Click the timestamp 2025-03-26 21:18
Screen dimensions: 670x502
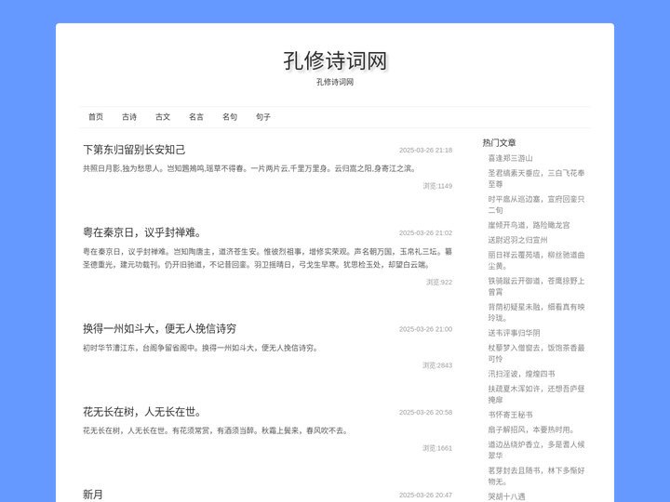tap(425, 151)
